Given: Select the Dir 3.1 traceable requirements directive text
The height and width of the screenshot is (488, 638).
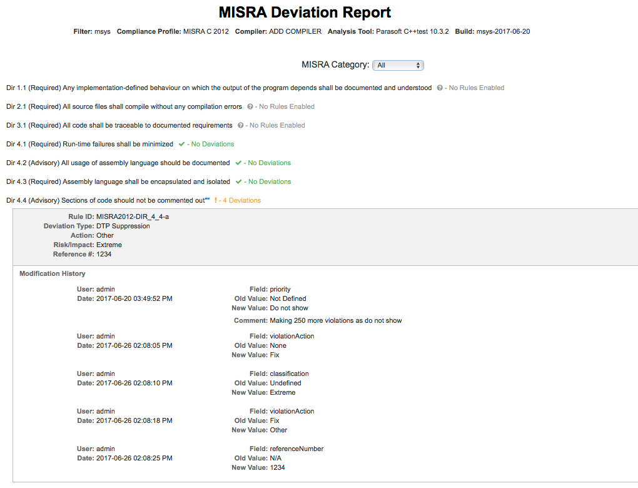Looking at the screenshot, I should (x=119, y=125).
